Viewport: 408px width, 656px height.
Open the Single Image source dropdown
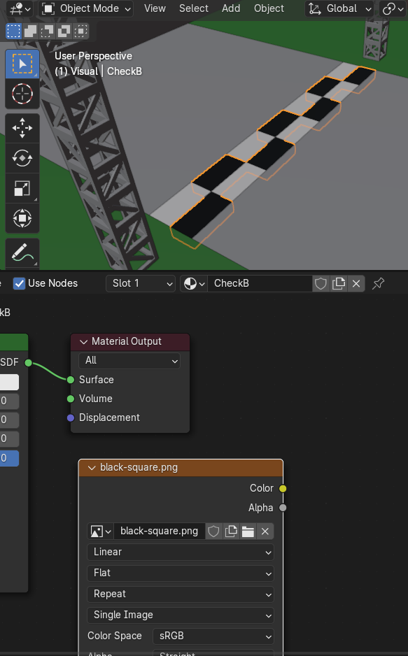click(181, 615)
